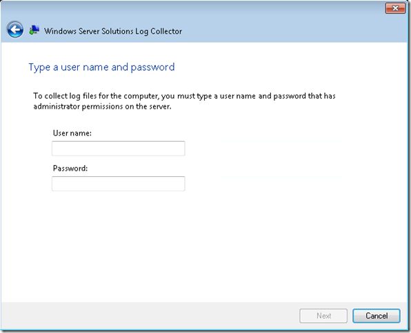Click the Log Collector app icon
The height and width of the screenshot is (333, 411).
34,30
